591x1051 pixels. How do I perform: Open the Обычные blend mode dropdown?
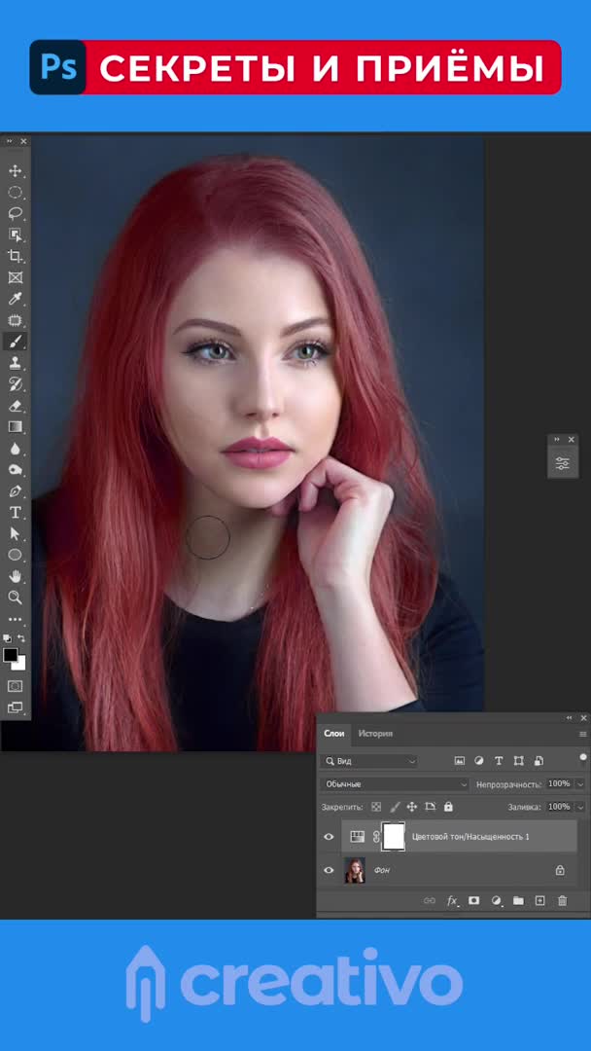point(395,784)
